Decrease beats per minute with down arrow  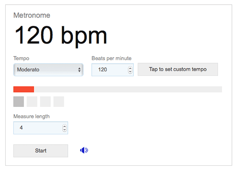(x=130, y=72)
